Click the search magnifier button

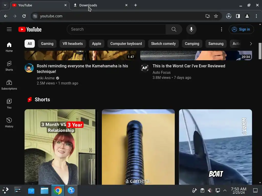pyautogui.click(x=174, y=29)
